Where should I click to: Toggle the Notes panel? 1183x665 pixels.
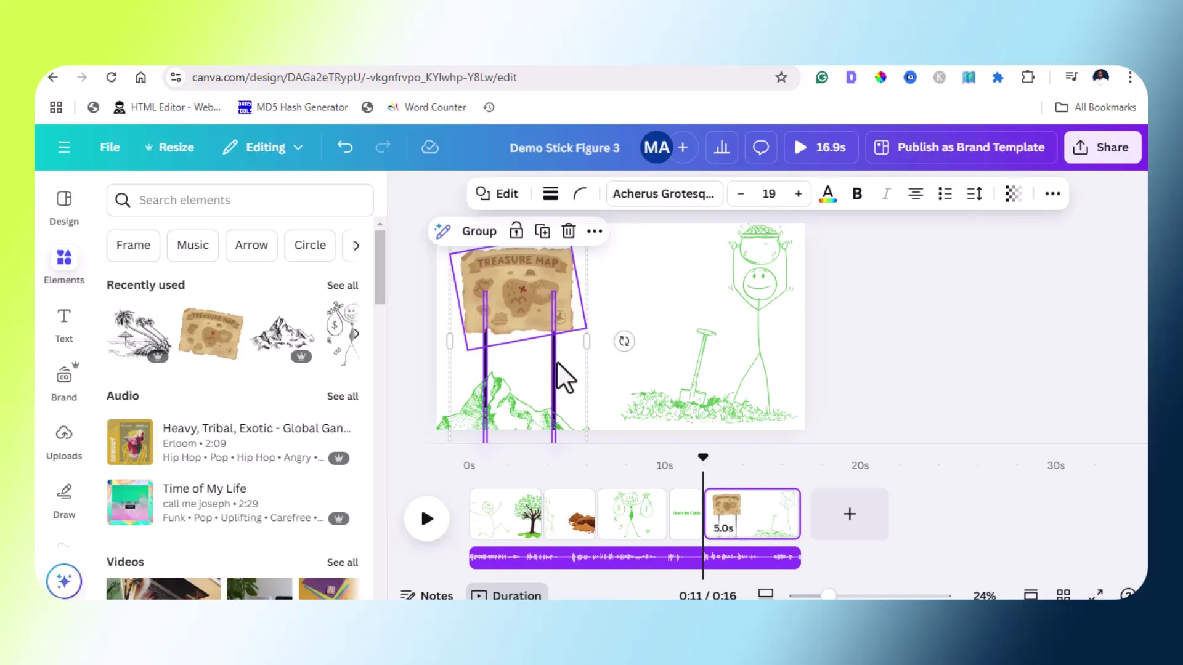tap(427, 595)
